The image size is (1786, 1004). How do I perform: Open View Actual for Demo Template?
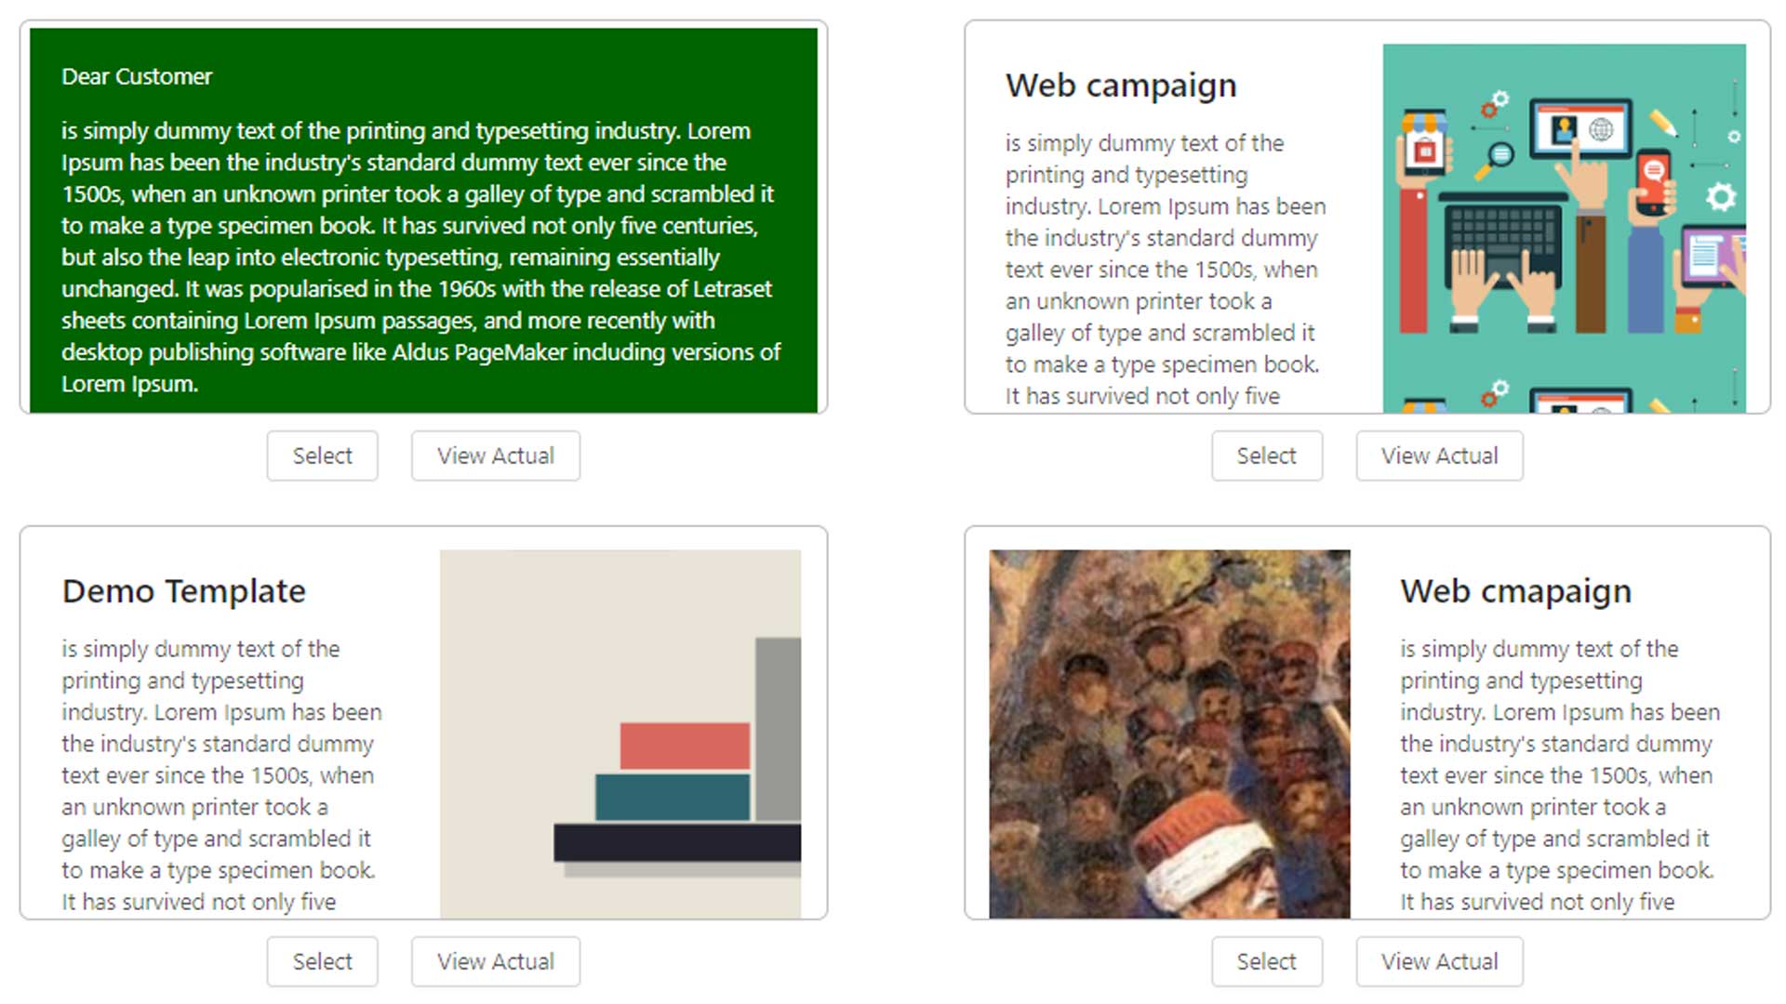495,961
